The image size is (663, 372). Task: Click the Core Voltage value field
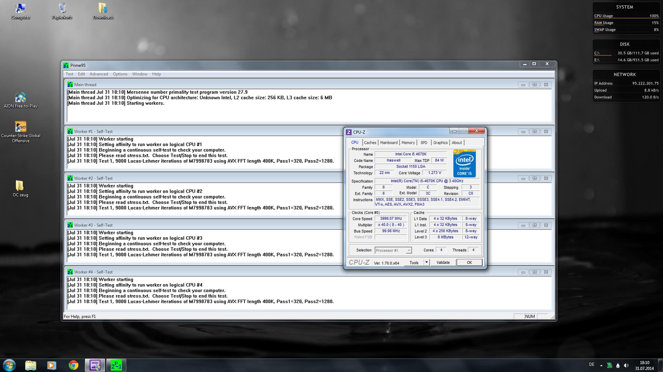pyautogui.click(x=434, y=173)
